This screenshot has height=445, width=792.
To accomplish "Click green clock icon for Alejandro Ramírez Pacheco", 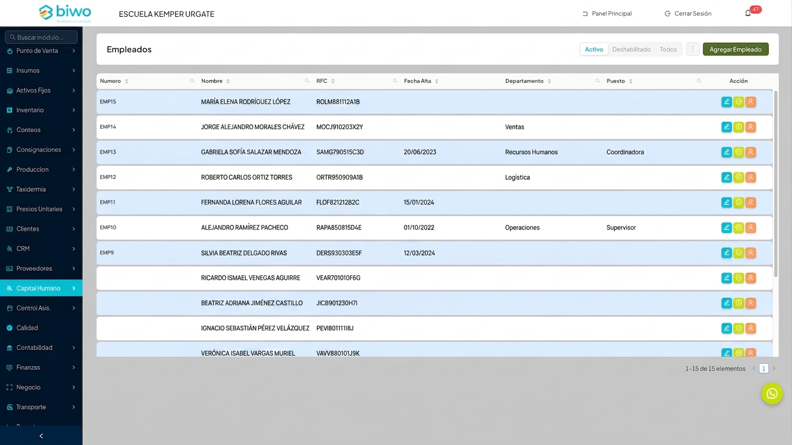I will point(739,228).
